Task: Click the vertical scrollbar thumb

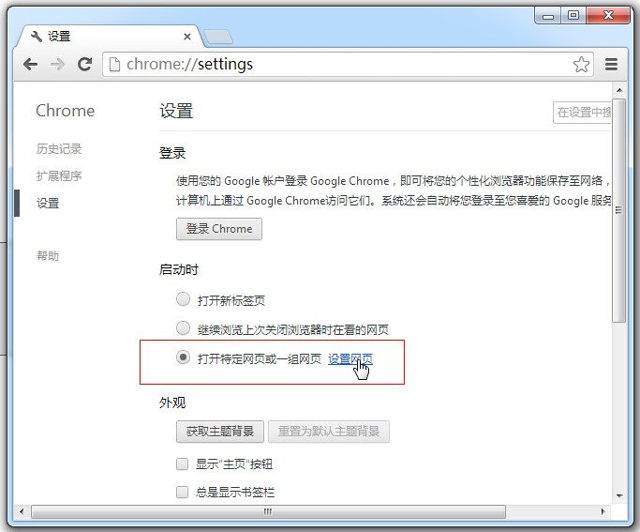Action: (619, 210)
